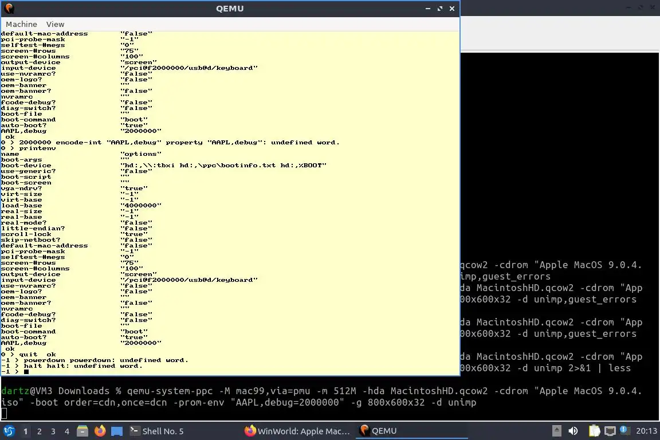Click the 'quit ok' line in QEMU console
Screen dimensions: 660x440
tap(28, 355)
